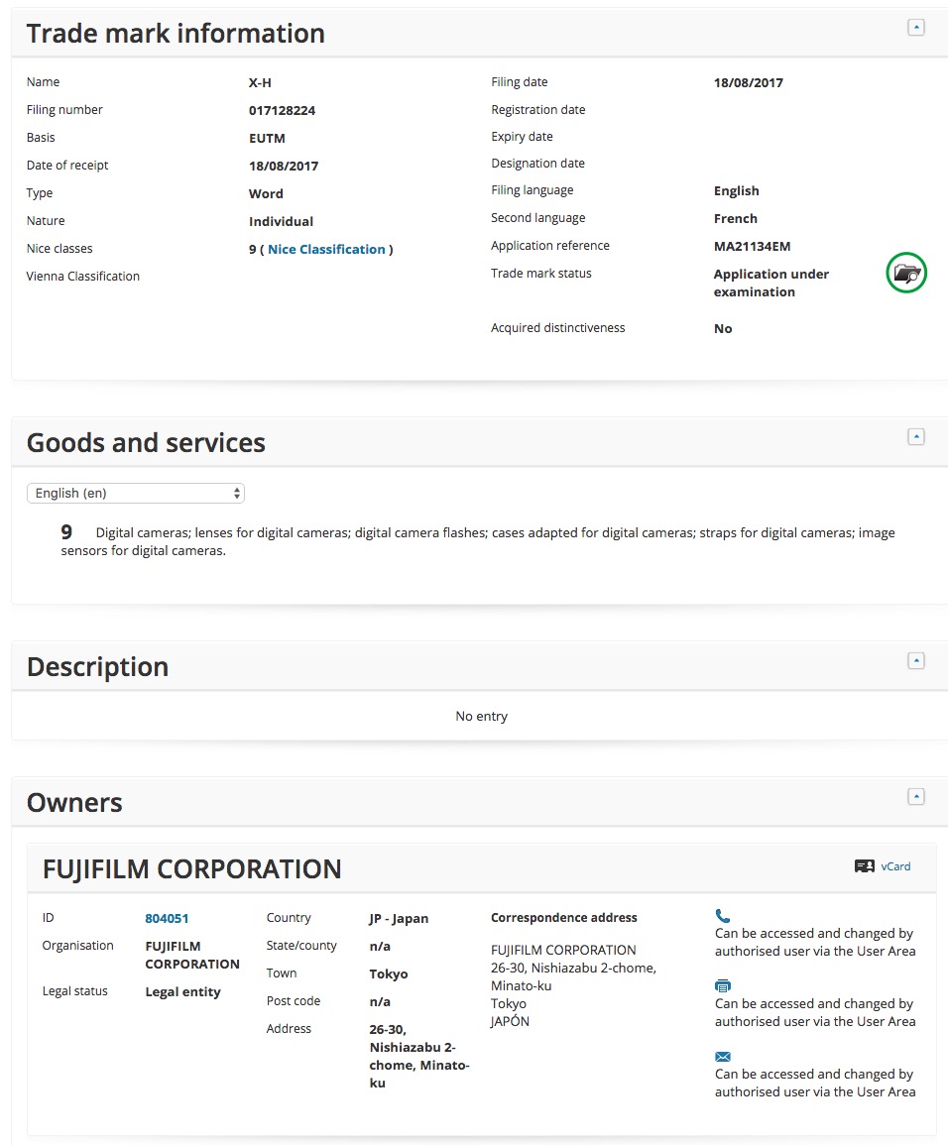This screenshot has width=948, height=1145.
Task: Click the application reference MA21134EM
Action: click(x=752, y=246)
